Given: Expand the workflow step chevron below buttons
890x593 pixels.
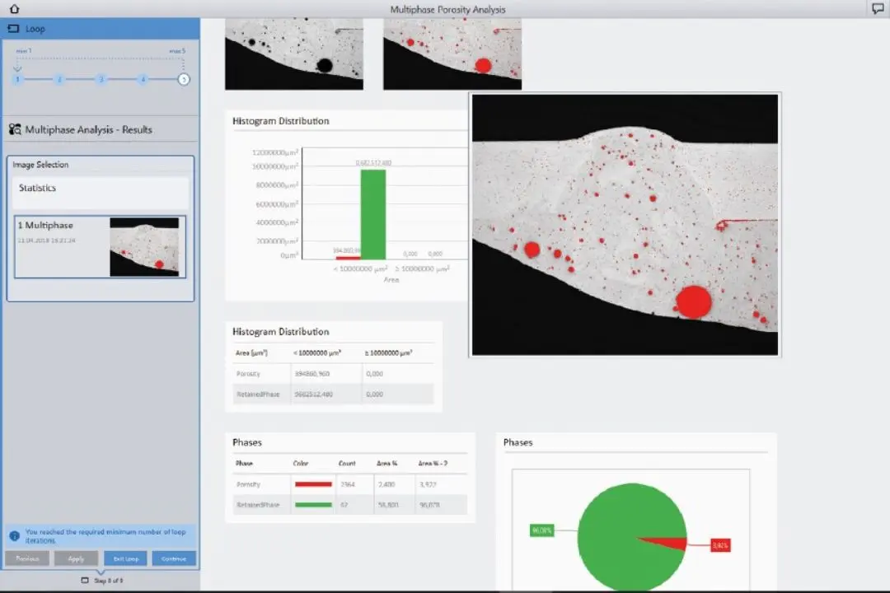Looking at the screenshot, I should [101, 572].
